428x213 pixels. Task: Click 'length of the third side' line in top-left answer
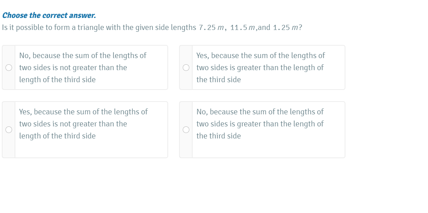pos(57,80)
